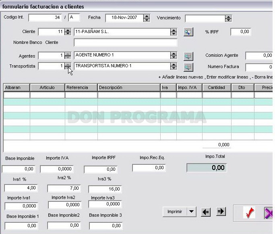The width and height of the screenshot is (275, 234).
Task: Open the Imprimir dropdown arrow
Action: pos(192,212)
